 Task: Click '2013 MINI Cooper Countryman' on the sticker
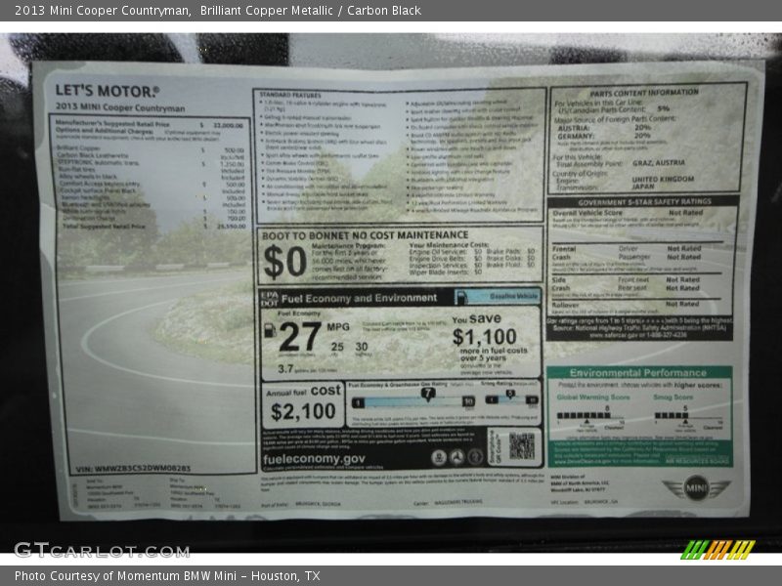120,107
